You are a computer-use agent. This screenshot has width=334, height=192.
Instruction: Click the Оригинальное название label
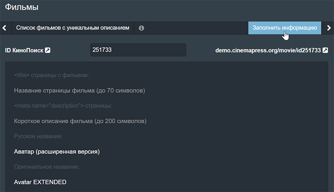point(47,167)
